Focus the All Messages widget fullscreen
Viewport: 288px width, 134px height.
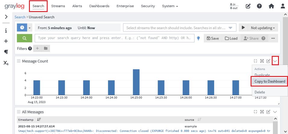pyautogui.click(x=262, y=112)
